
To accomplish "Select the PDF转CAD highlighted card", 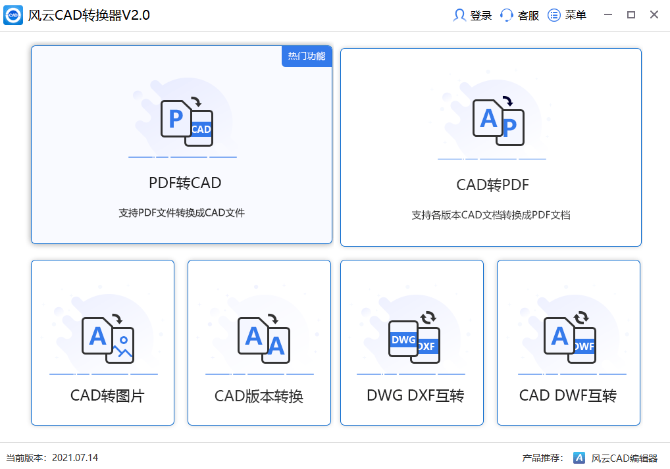I will 181,145.
